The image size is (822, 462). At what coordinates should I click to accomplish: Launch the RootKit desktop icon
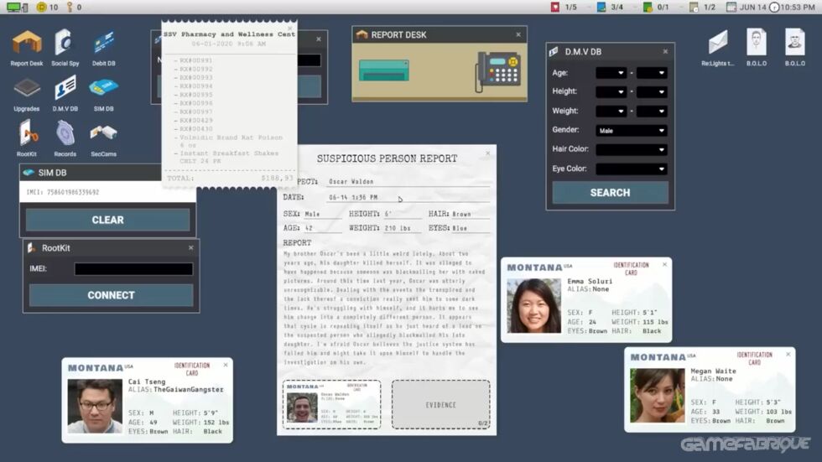(27, 138)
